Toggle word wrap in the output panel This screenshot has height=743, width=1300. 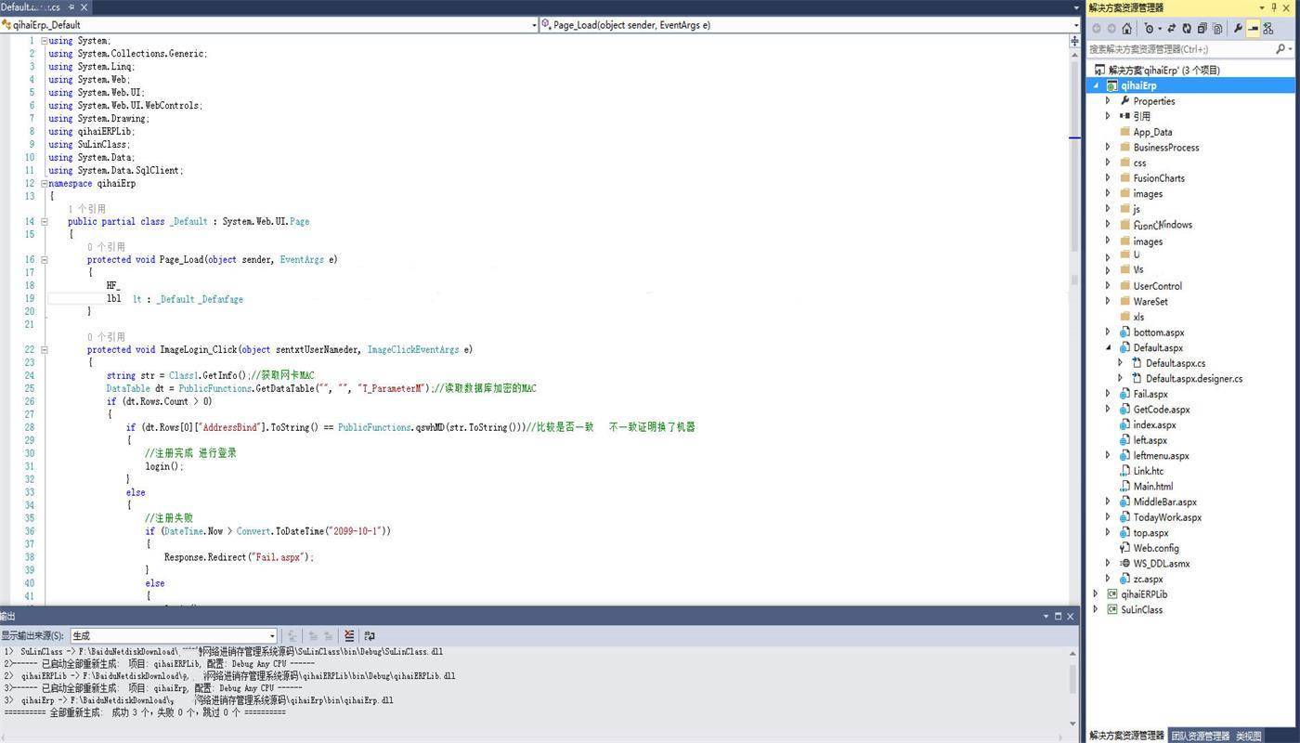[370, 636]
